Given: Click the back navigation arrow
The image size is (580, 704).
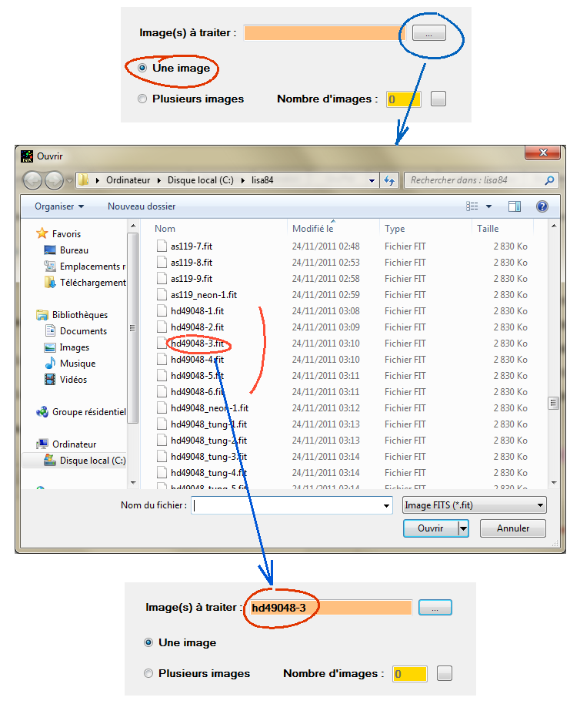Looking at the screenshot, I should click(32, 180).
